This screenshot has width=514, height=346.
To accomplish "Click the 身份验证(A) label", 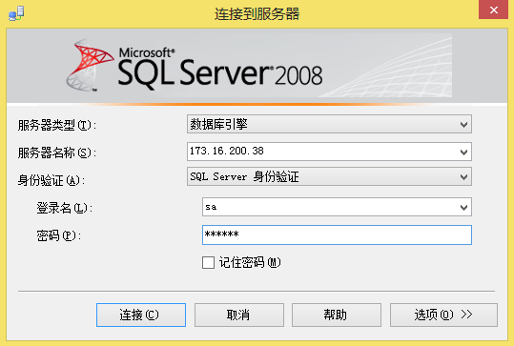I will [51, 180].
